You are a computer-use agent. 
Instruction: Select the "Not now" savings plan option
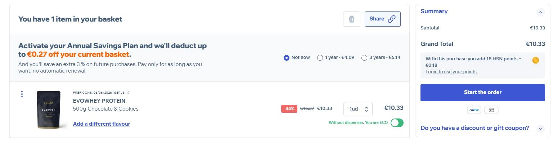[x=287, y=57]
